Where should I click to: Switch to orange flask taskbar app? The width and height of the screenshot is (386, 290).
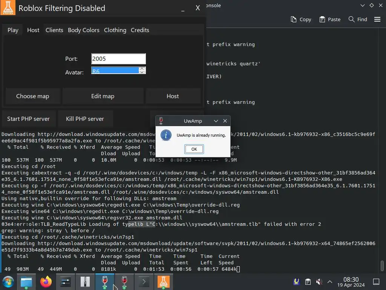tap(164, 282)
